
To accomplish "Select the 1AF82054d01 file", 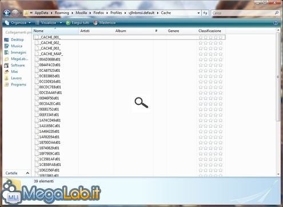I will (49, 137).
